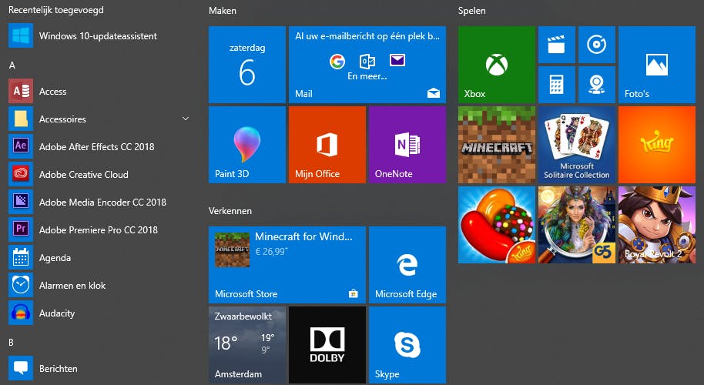This screenshot has width=704, height=385.
Task: Open the Groove Music disc tile
Action: click(597, 45)
